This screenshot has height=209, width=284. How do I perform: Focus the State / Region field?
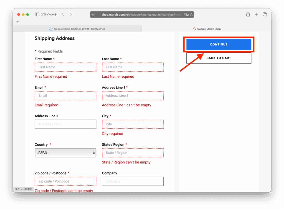click(x=133, y=153)
